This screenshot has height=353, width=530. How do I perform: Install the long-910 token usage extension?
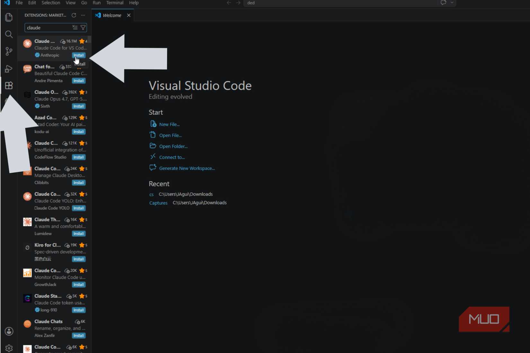(x=79, y=310)
